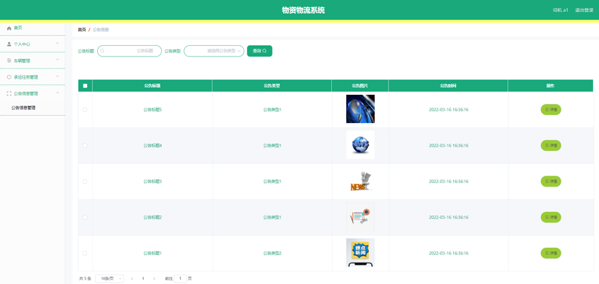The height and width of the screenshot is (284, 599).
Task: Click cell text 公告标题3
Action: coord(153,182)
